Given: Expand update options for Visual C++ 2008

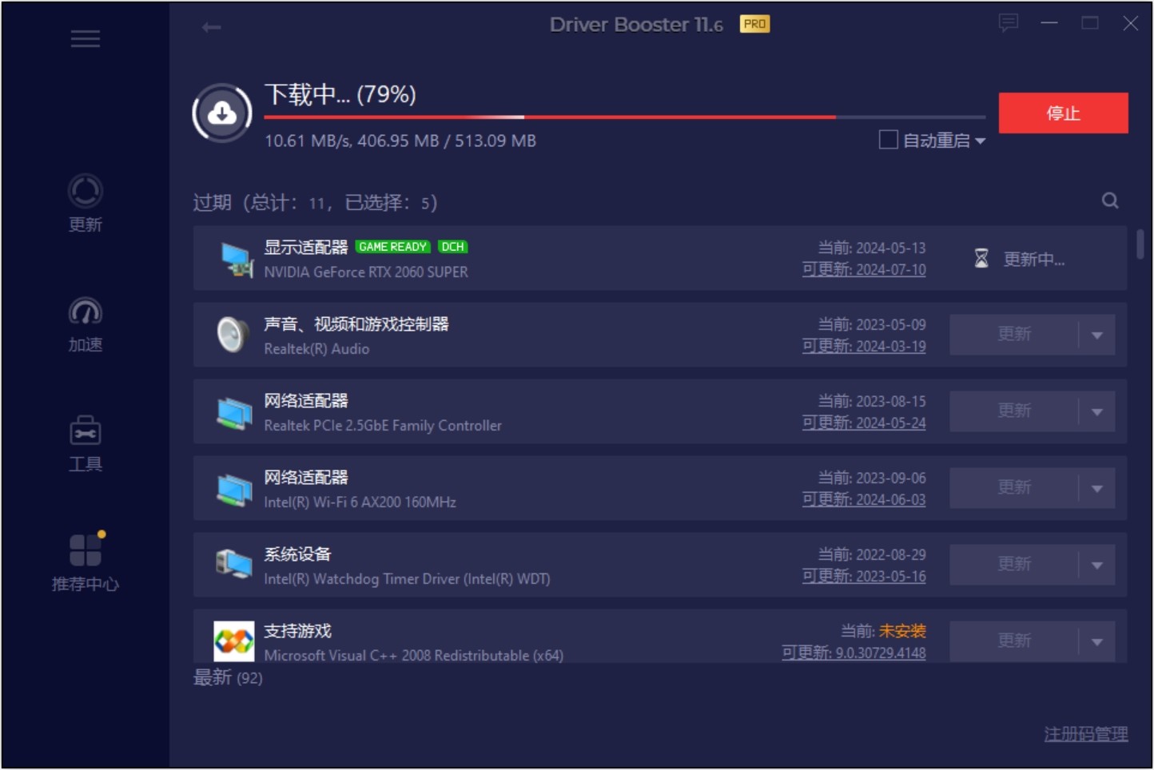Looking at the screenshot, I should click(1097, 641).
